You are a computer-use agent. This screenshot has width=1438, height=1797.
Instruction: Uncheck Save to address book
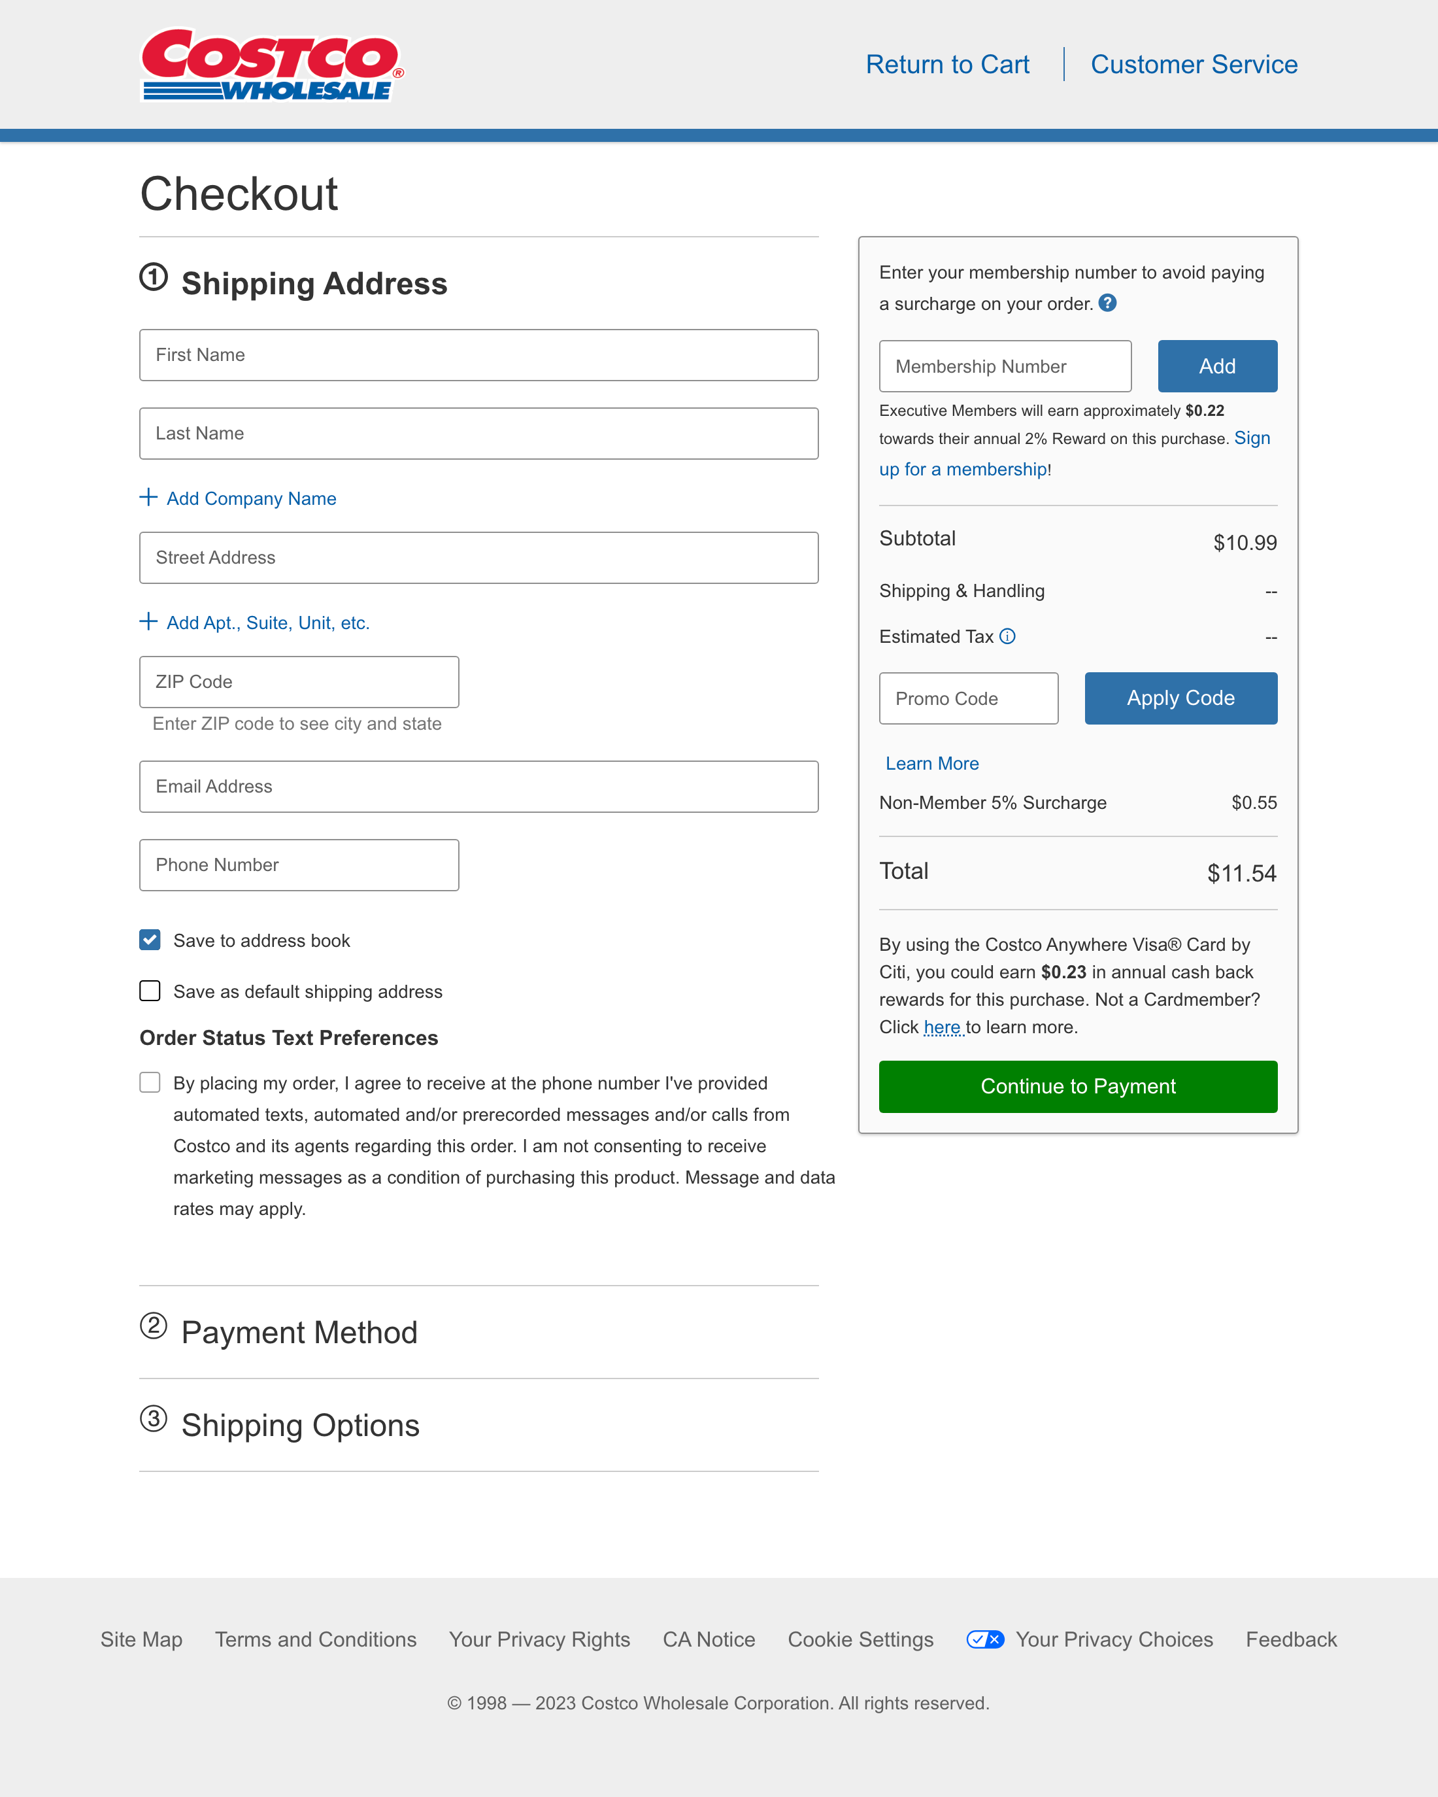tap(149, 939)
